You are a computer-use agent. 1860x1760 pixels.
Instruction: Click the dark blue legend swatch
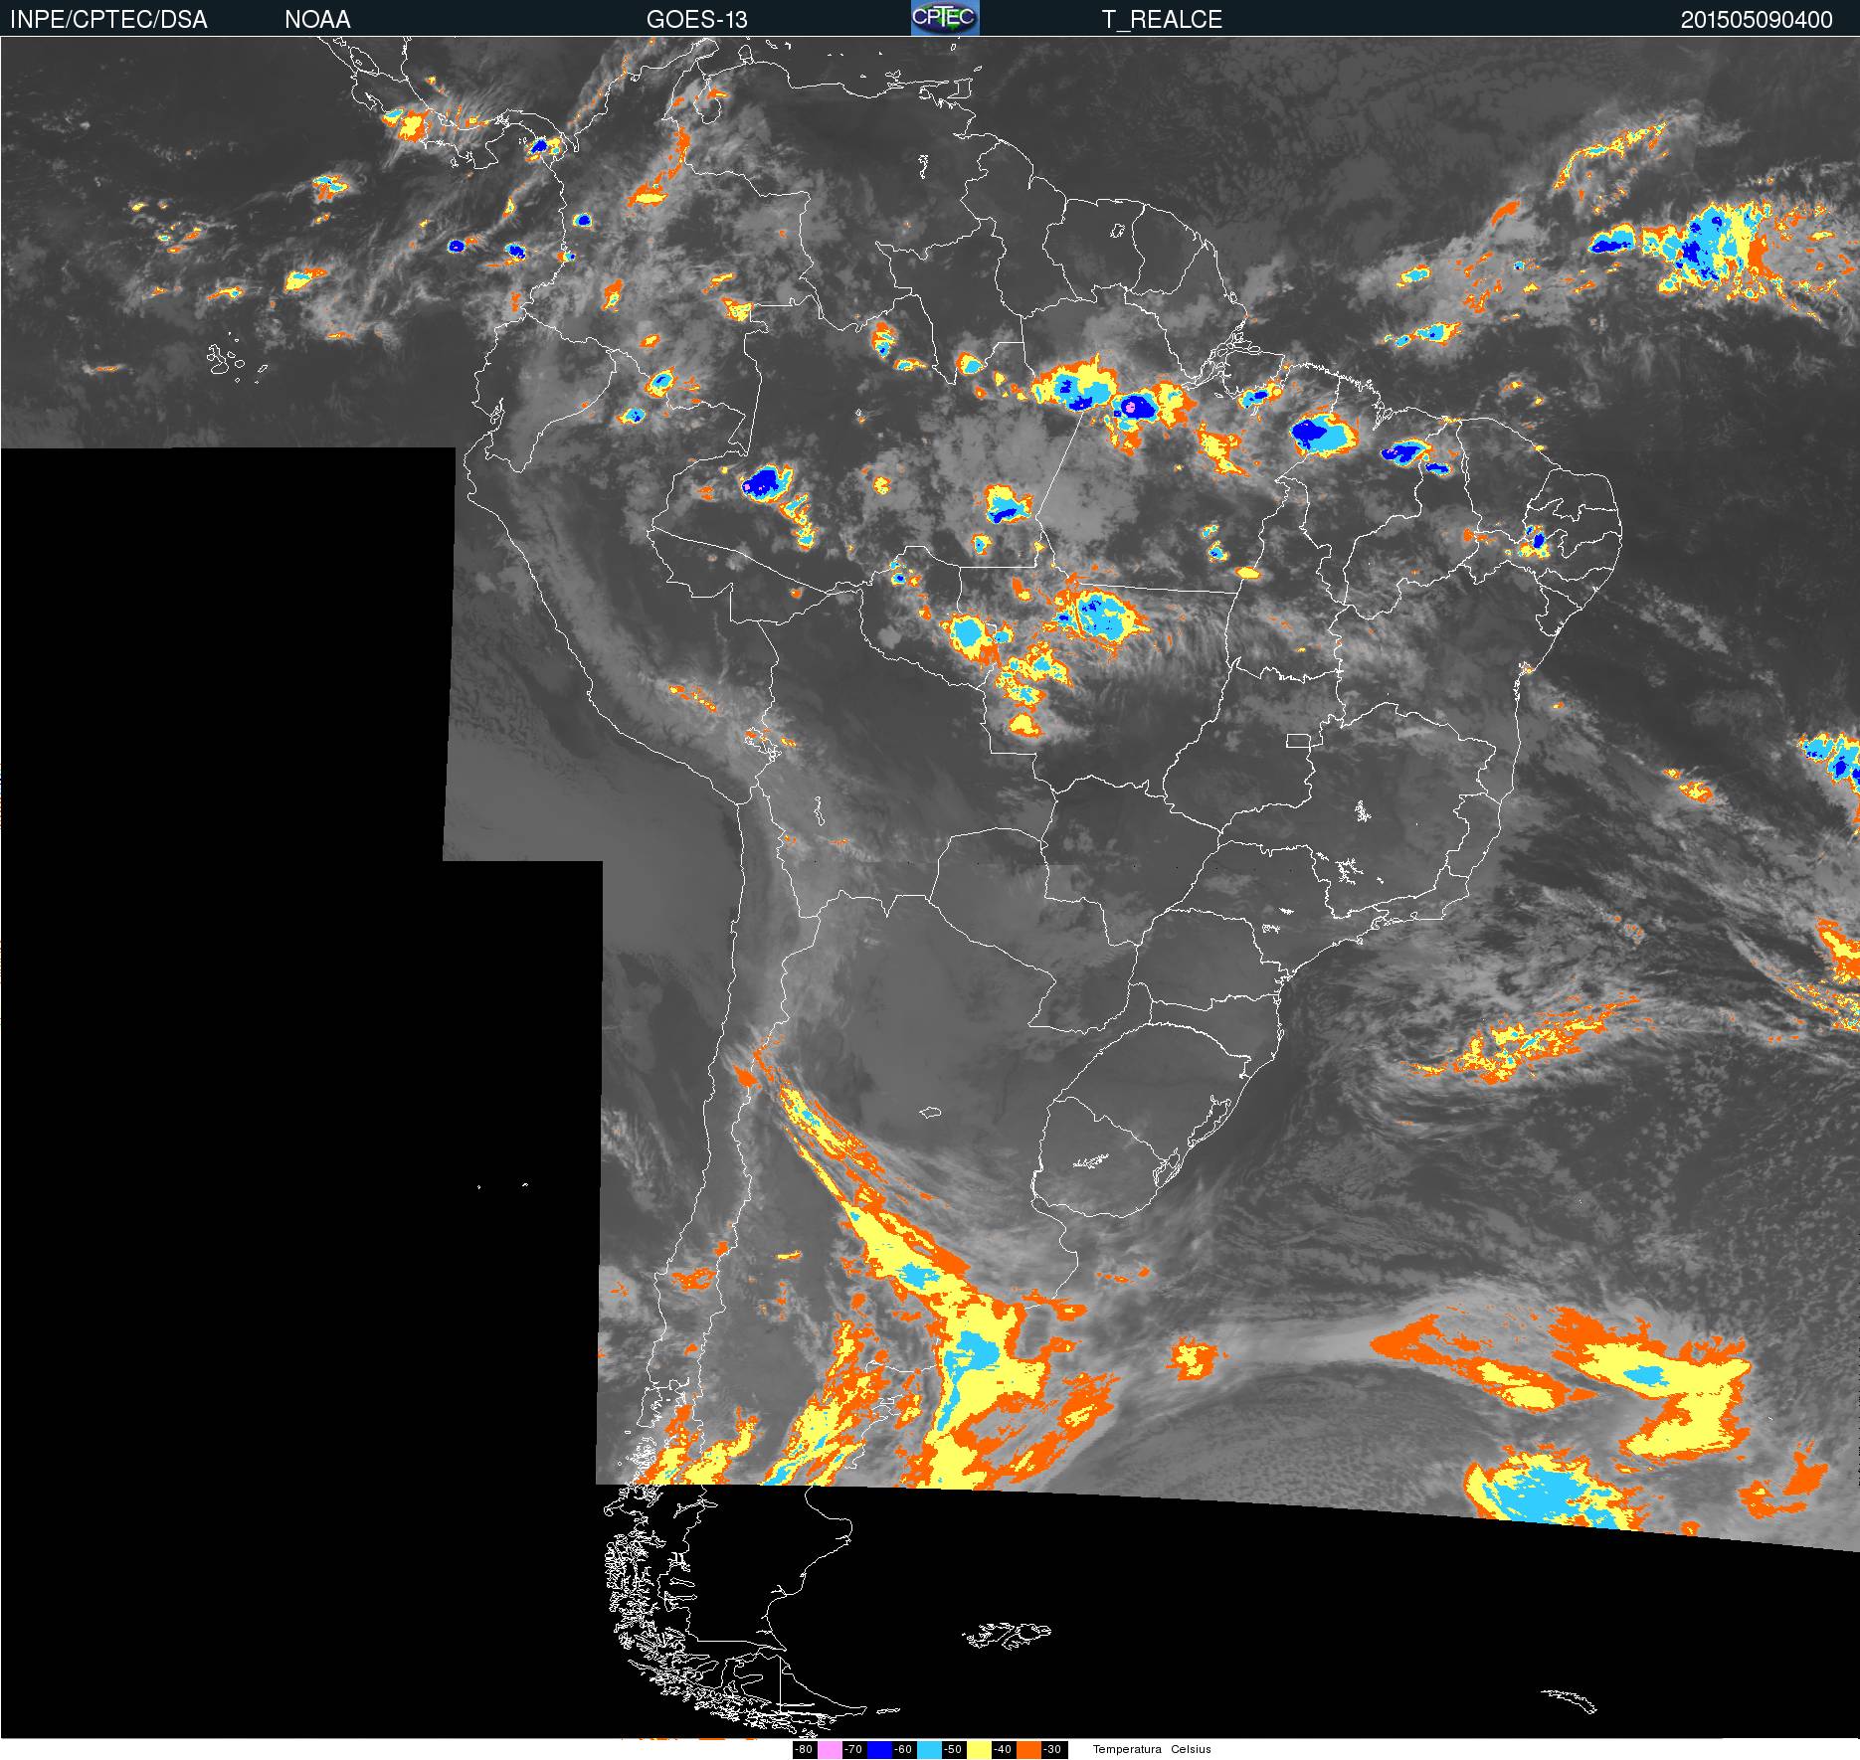879,1749
